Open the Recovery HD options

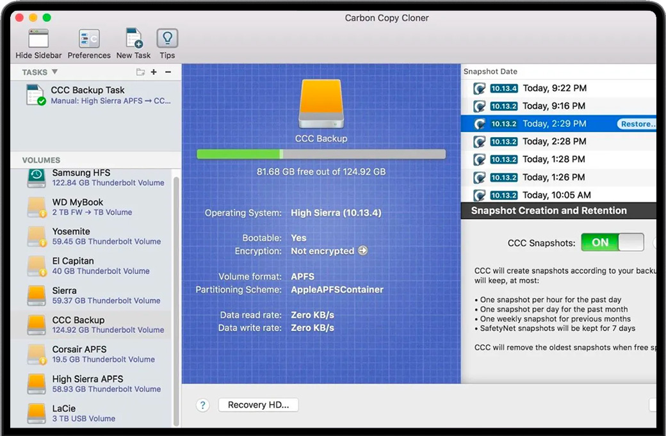[258, 405]
